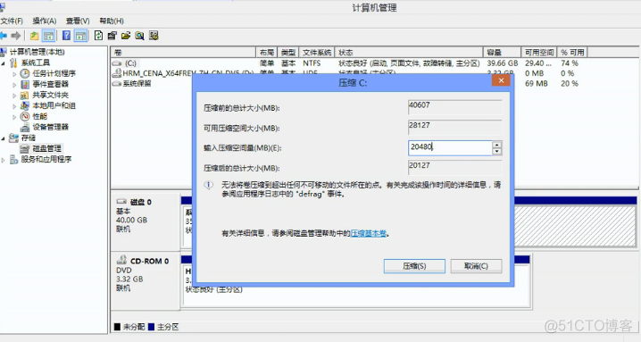This screenshot has width=641, height=342.
Task: Click the 设备管理器 icon in the tree
Action: click(x=25, y=127)
